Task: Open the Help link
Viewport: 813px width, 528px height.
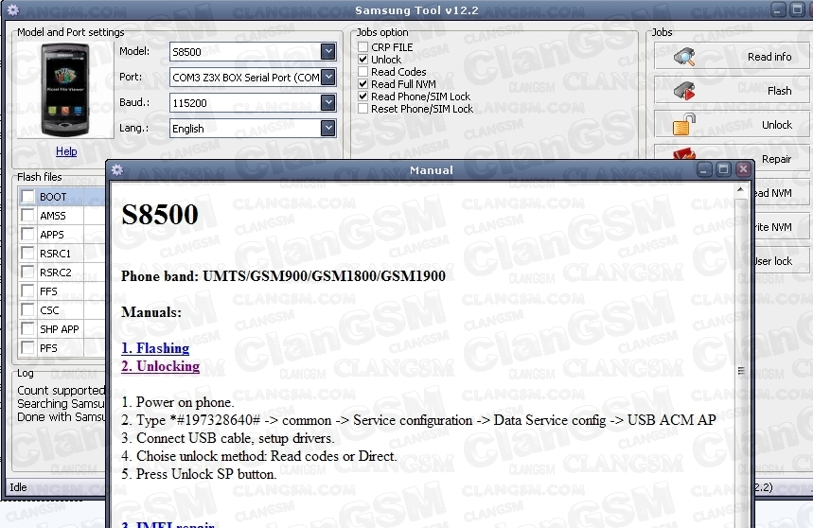Action: point(66,151)
